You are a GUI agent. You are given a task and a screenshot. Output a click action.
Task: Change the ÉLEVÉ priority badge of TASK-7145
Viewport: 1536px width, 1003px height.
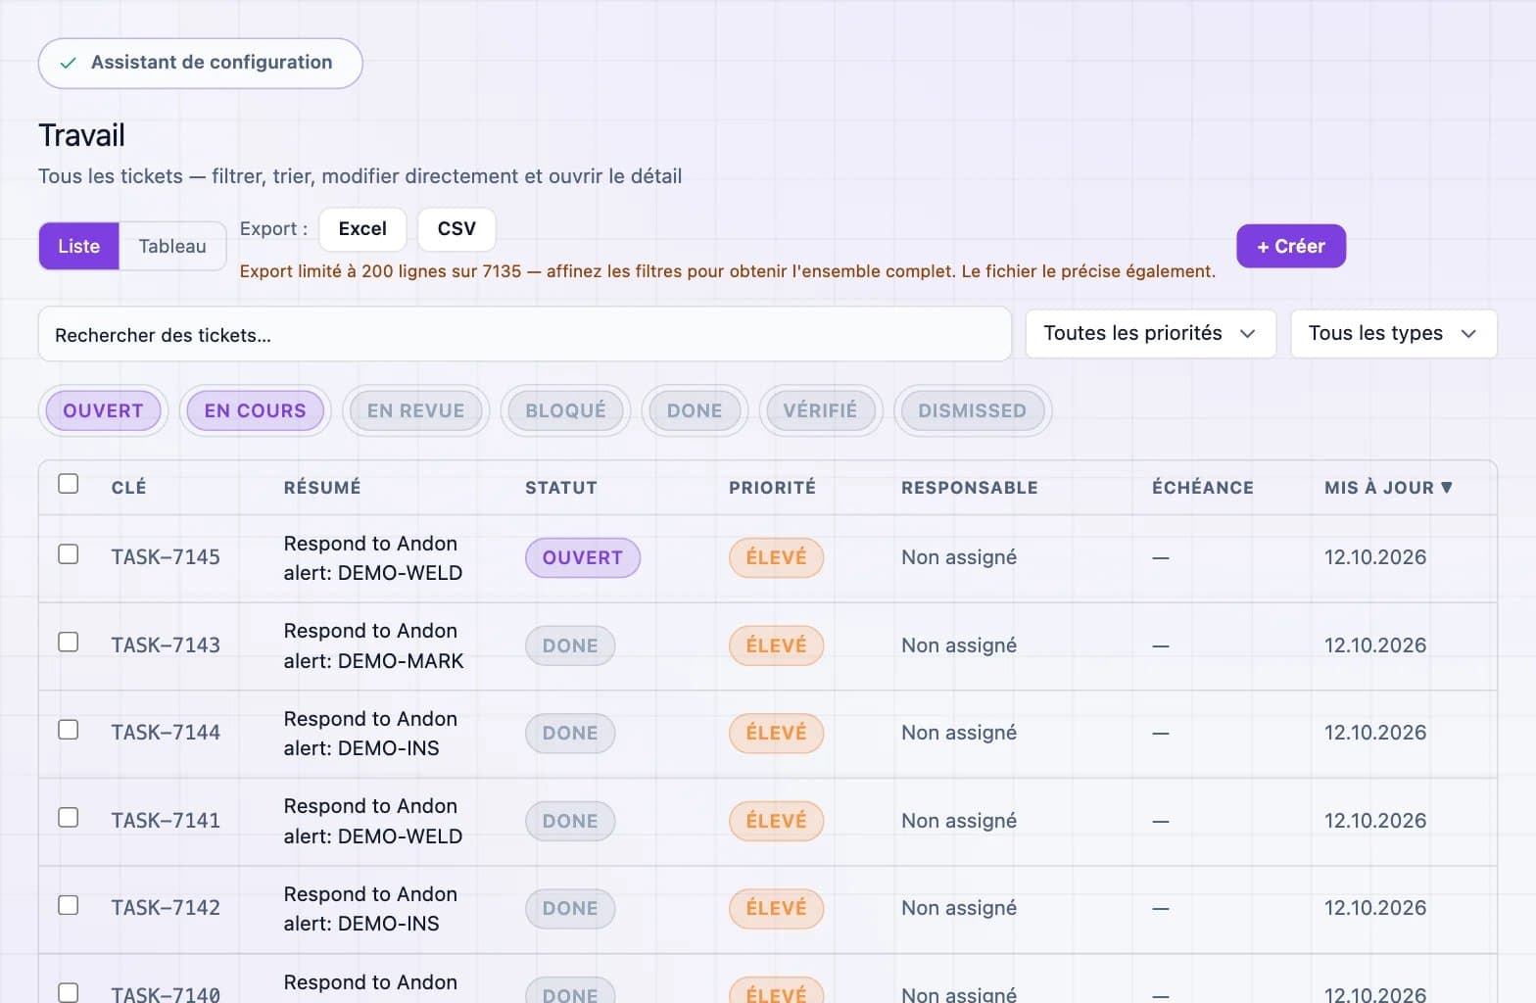(x=776, y=557)
